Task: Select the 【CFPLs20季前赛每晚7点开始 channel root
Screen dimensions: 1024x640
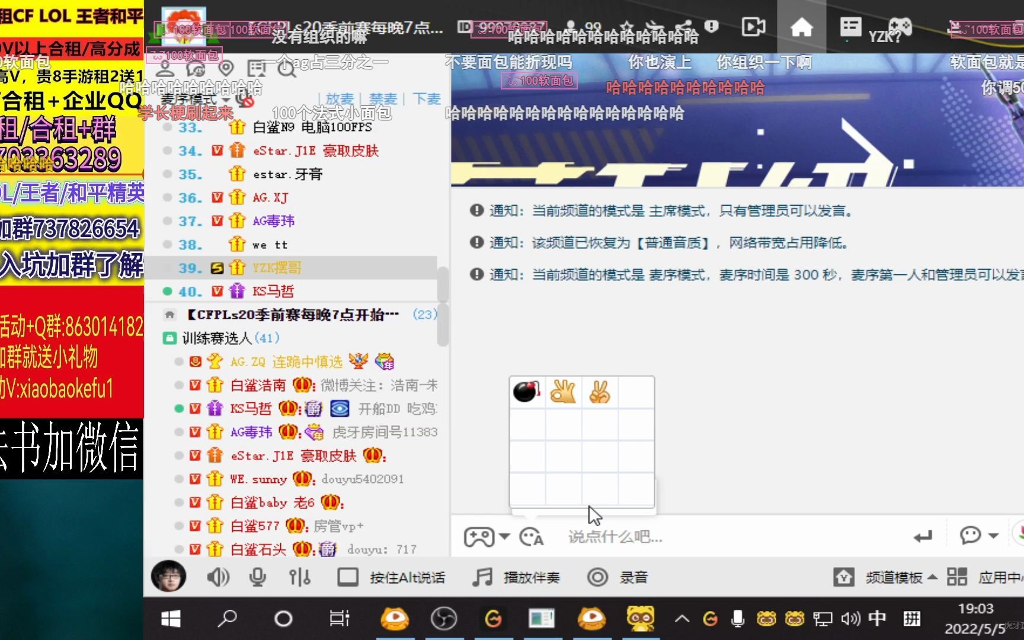Action: (x=293, y=315)
